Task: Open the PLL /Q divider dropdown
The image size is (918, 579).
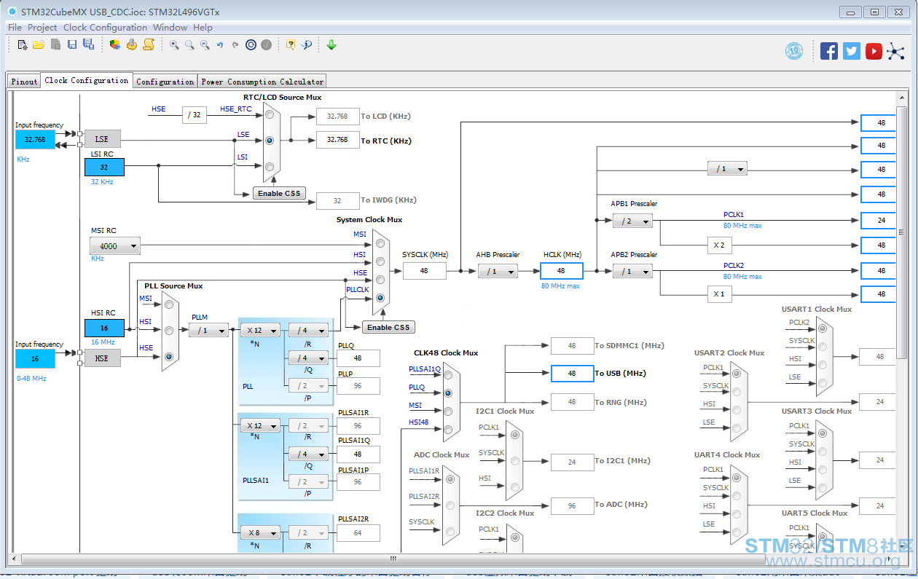Action: (x=308, y=358)
